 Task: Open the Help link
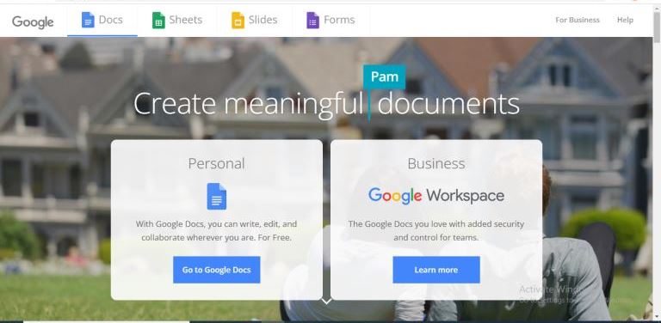pyautogui.click(x=625, y=20)
